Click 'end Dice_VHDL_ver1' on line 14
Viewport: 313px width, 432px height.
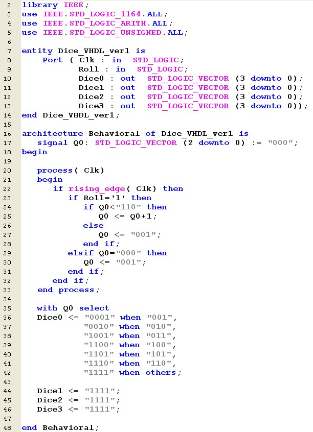click(68, 115)
